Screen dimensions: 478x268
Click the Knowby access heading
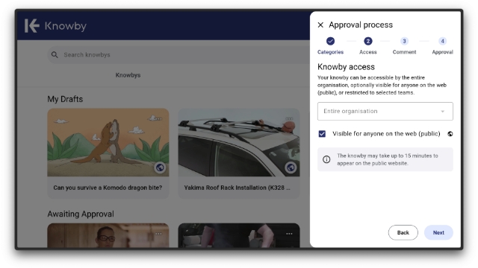pyautogui.click(x=346, y=67)
